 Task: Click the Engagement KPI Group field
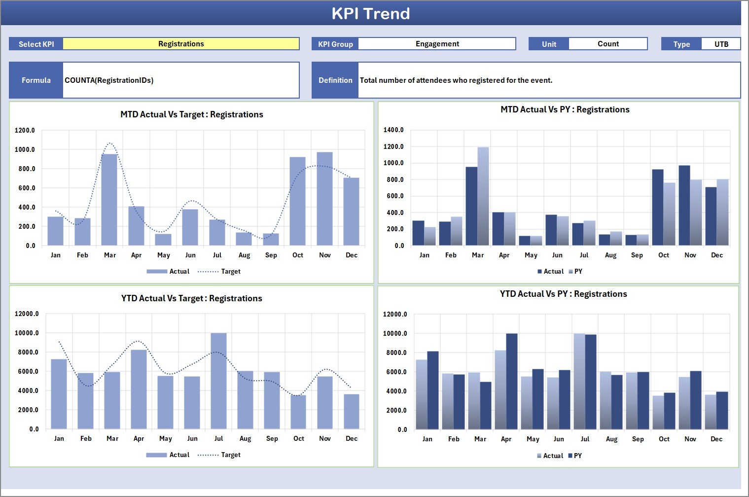point(437,43)
